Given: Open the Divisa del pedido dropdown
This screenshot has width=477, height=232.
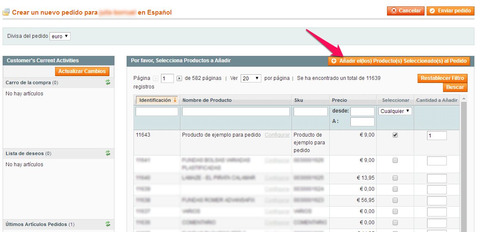Looking at the screenshot, I should (60, 37).
